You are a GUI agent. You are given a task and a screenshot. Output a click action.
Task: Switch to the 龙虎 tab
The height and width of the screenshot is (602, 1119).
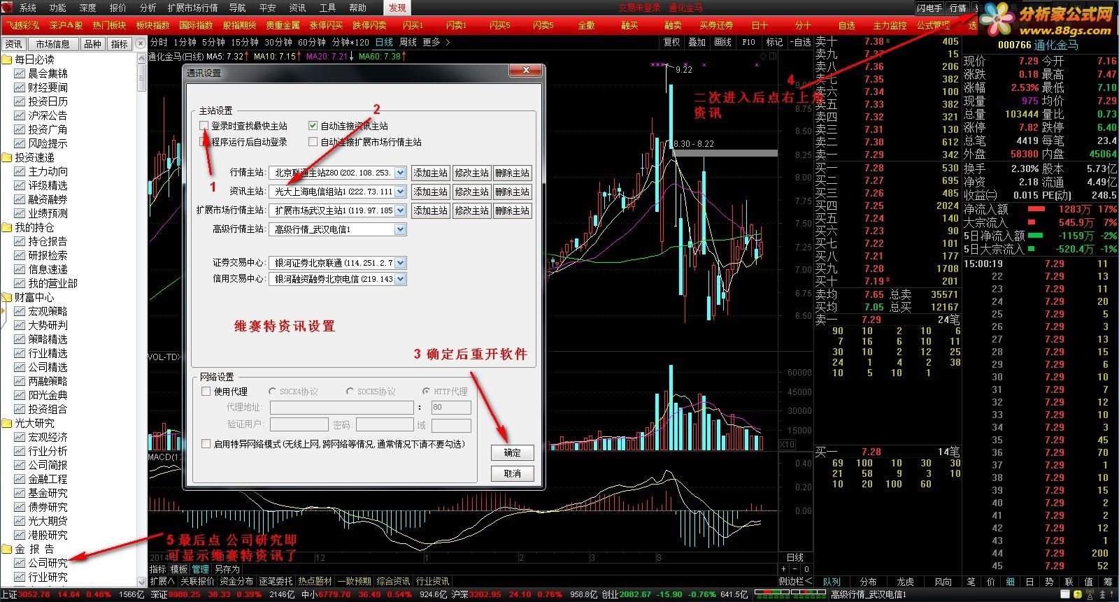906,582
